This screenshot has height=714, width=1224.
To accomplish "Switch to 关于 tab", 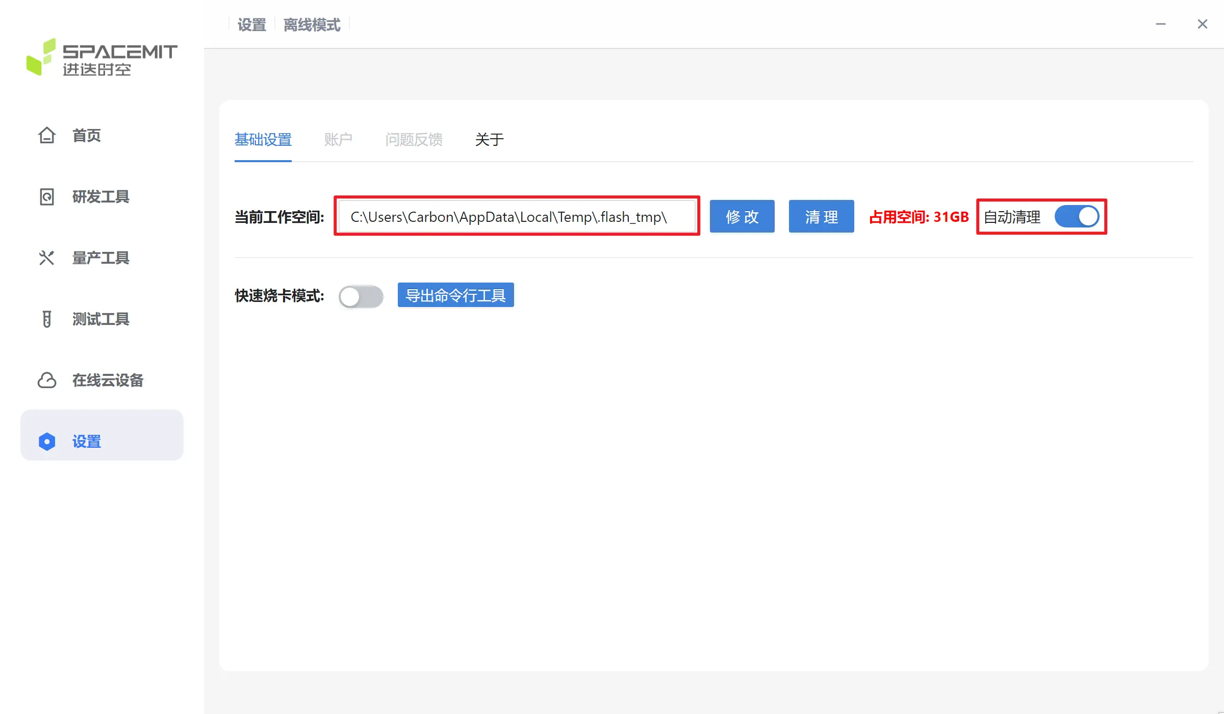I will (490, 139).
